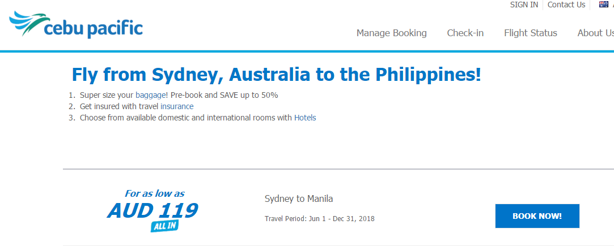Select the Australian flag country icon

pos(603,5)
